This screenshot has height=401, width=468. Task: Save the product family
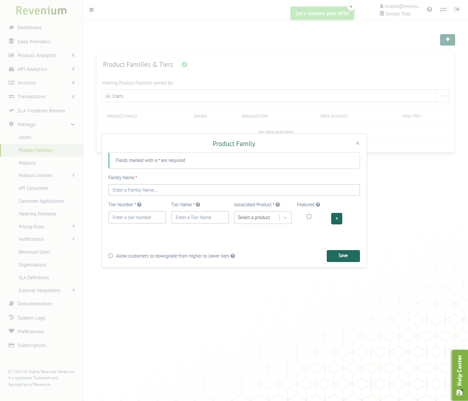(x=343, y=256)
